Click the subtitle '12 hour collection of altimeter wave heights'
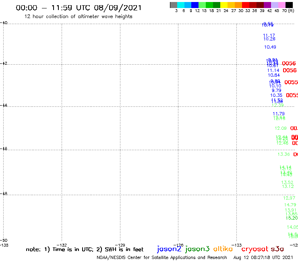Image resolution: width=298 pixels, height=261 pixels. point(78,16)
